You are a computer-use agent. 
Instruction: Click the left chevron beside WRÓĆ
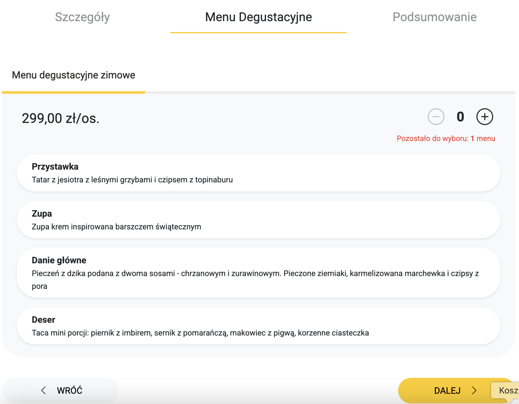tap(44, 390)
